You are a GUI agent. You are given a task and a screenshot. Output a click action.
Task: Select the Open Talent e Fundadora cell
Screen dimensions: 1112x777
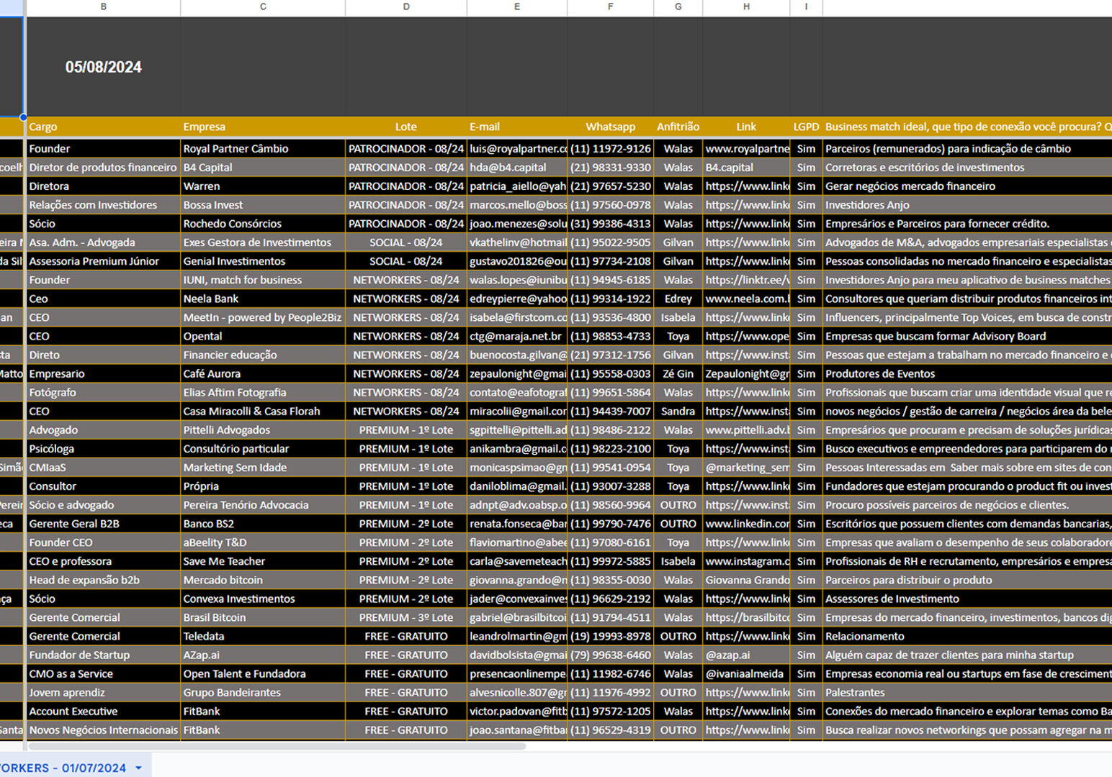pos(263,673)
